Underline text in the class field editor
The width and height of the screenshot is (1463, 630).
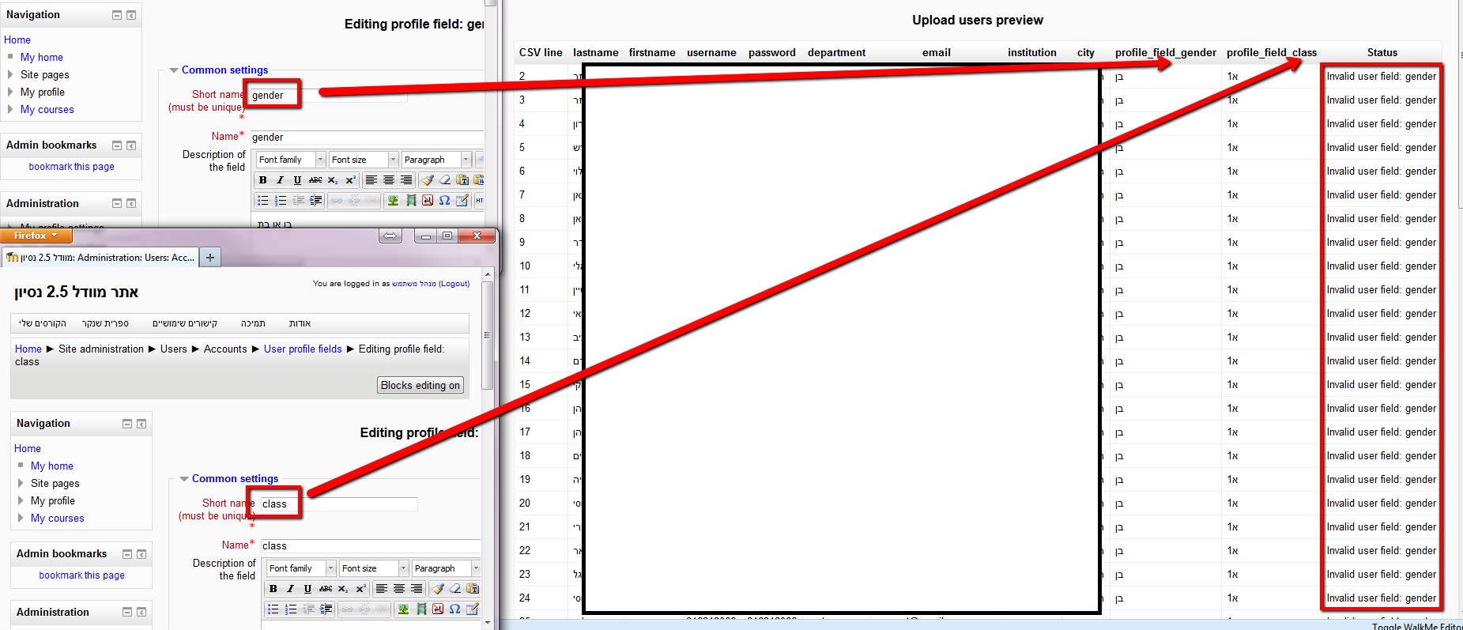click(307, 589)
